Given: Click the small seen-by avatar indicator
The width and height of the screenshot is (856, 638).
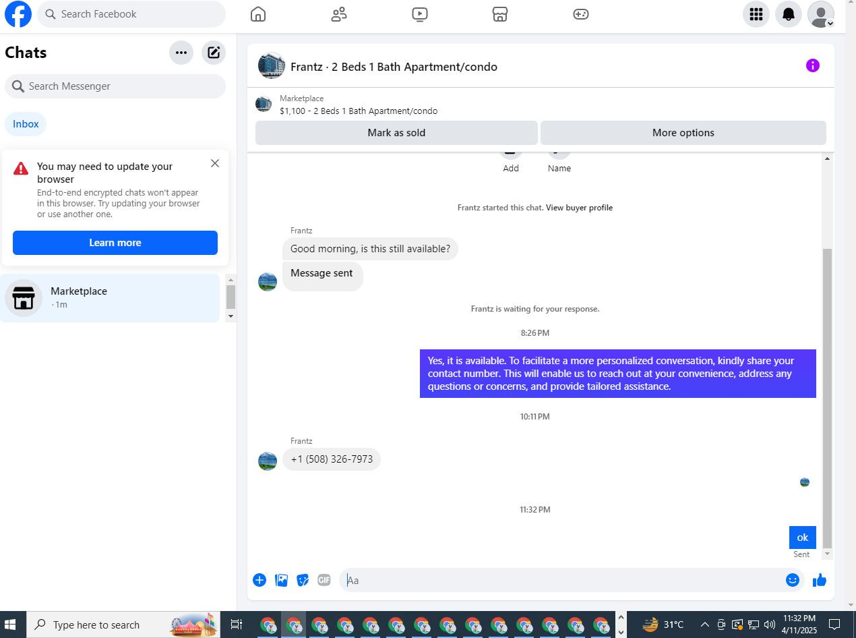Looking at the screenshot, I should [x=805, y=482].
